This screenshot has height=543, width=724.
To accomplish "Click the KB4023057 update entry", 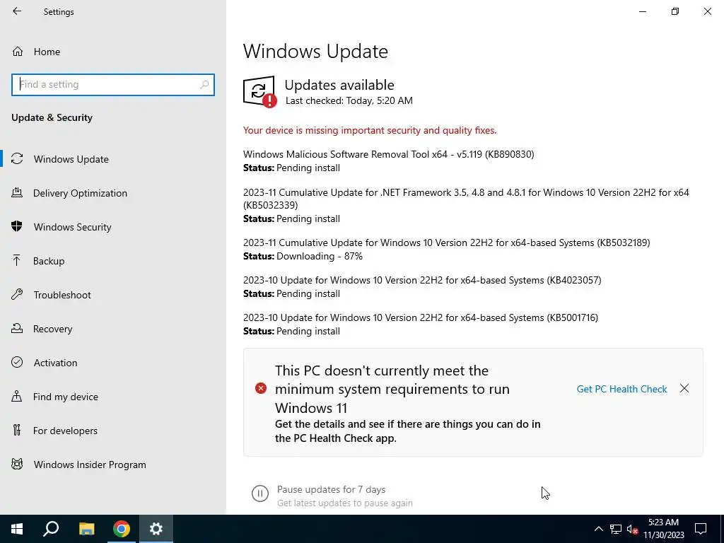I will 422,280.
